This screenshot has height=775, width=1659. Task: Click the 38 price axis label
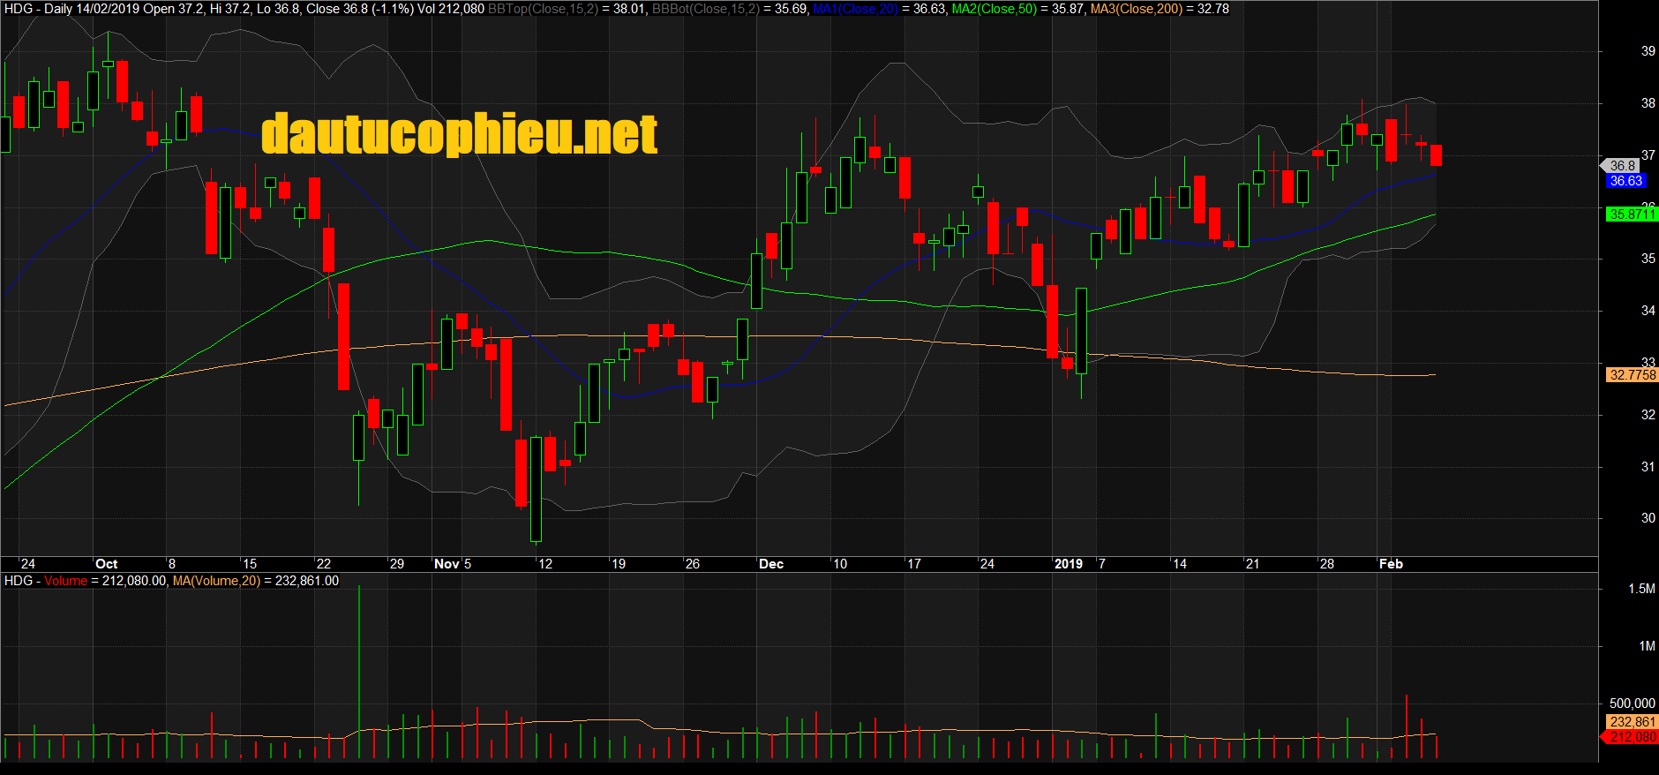tap(1648, 103)
